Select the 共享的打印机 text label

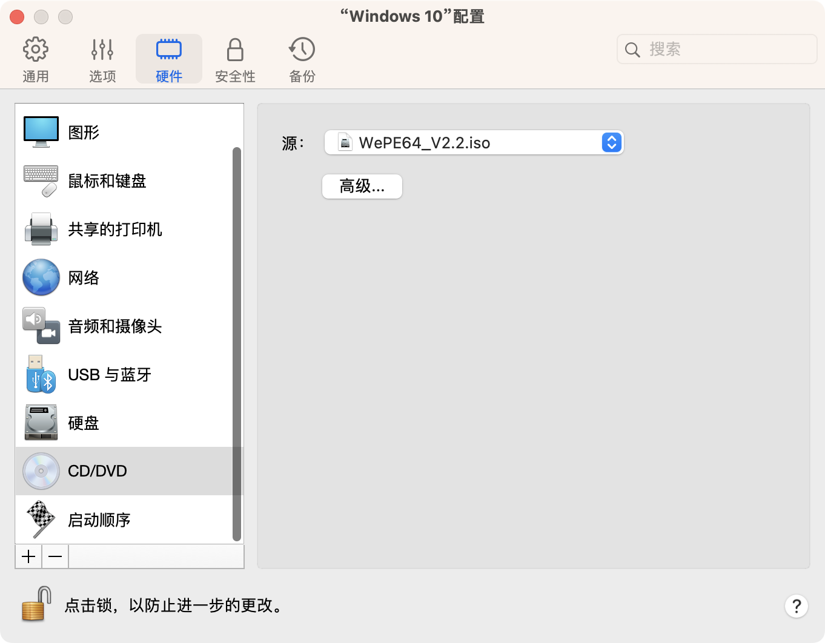115,229
